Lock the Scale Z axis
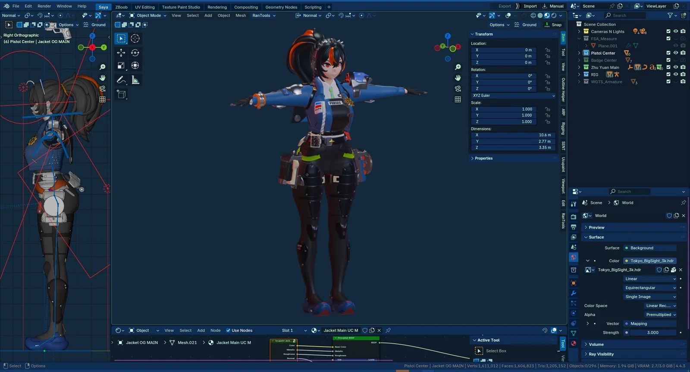Image resolution: width=690 pixels, height=372 pixels. pos(548,122)
